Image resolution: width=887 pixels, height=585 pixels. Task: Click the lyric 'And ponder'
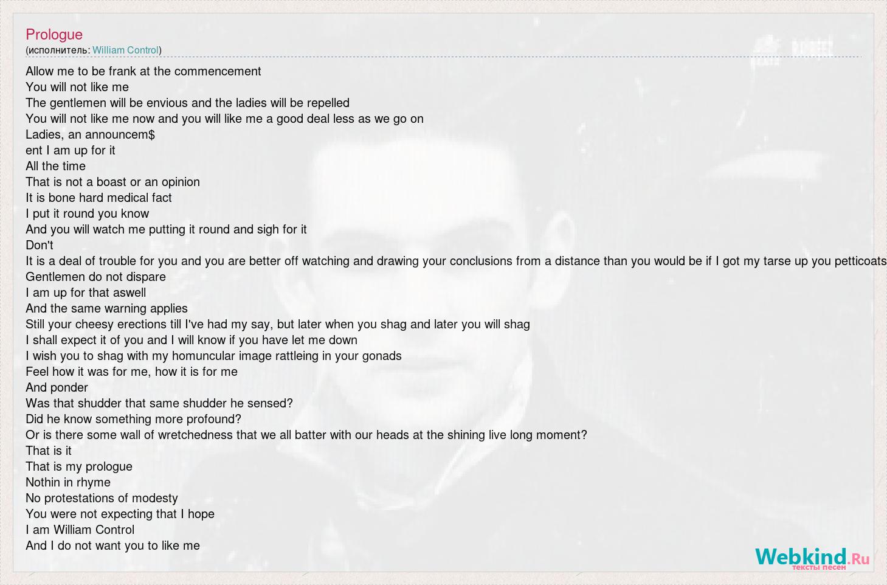tap(57, 387)
